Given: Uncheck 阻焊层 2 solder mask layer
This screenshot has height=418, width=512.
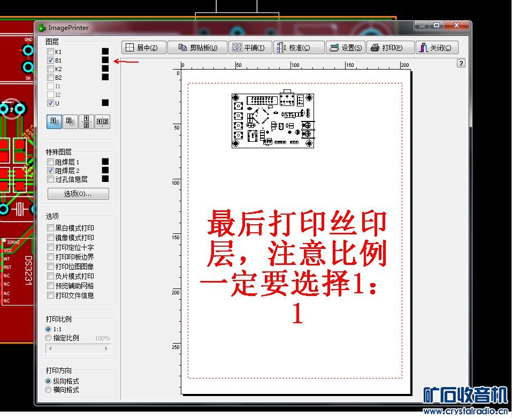Looking at the screenshot, I should point(50,171).
